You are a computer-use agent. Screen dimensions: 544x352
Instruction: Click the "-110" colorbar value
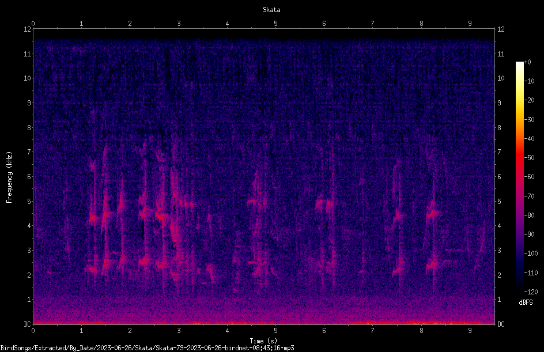[531, 273]
